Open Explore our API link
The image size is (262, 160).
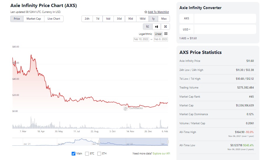pyautogui.click(x=161, y=154)
